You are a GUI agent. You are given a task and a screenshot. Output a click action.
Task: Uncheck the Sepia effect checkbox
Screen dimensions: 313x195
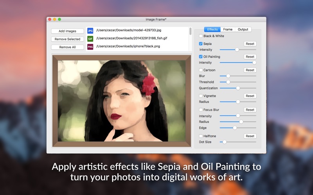pos(201,44)
